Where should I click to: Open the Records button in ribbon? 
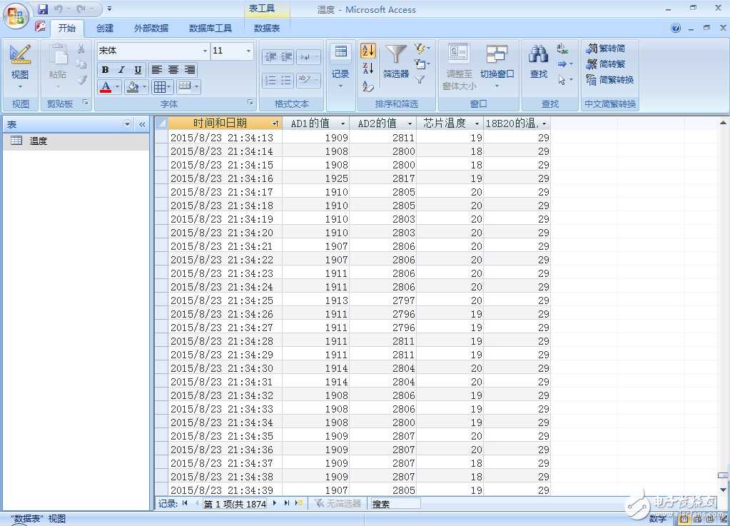[340, 64]
